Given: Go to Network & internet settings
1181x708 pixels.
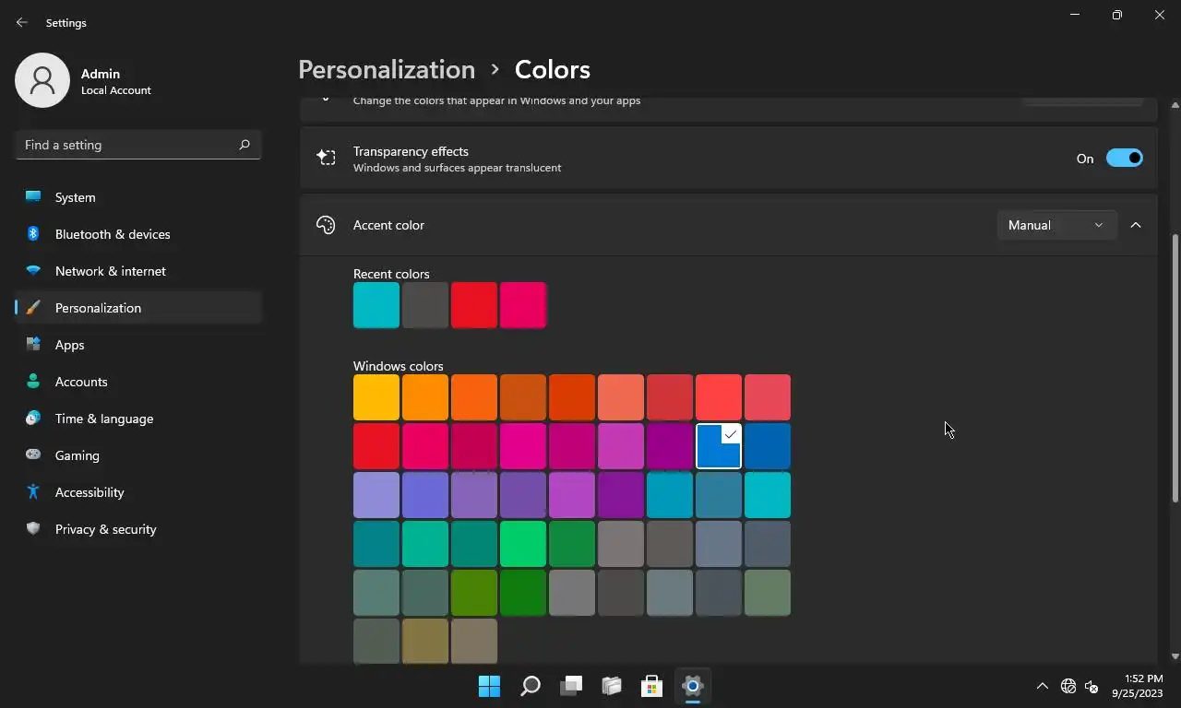Looking at the screenshot, I should click(110, 271).
